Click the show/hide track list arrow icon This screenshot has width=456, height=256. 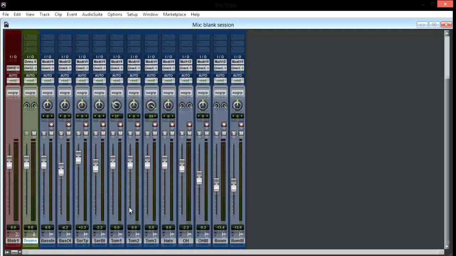tap(7, 252)
